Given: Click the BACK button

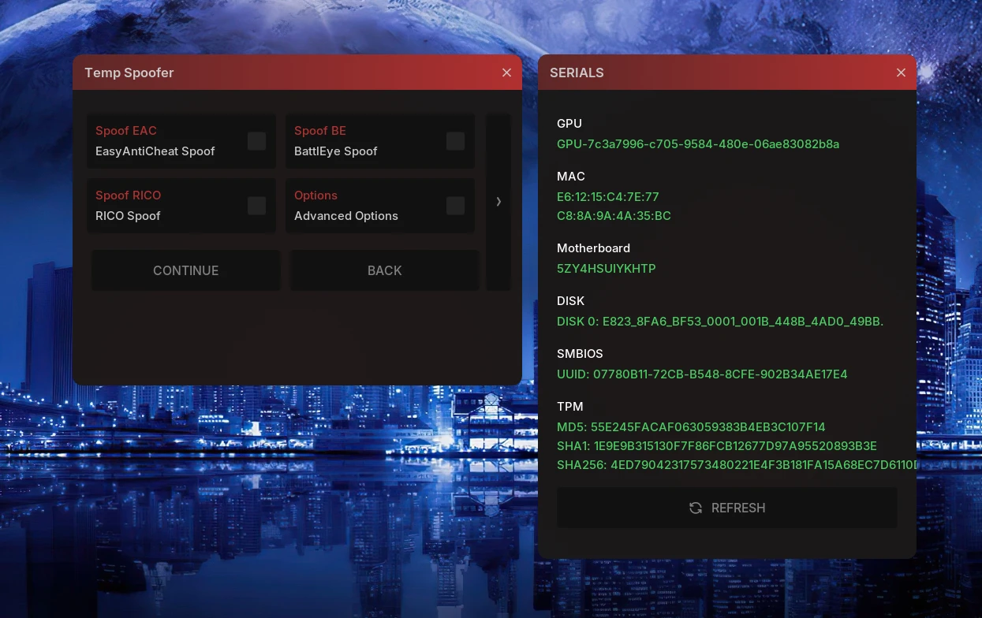Looking at the screenshot, I should (385, 270).
